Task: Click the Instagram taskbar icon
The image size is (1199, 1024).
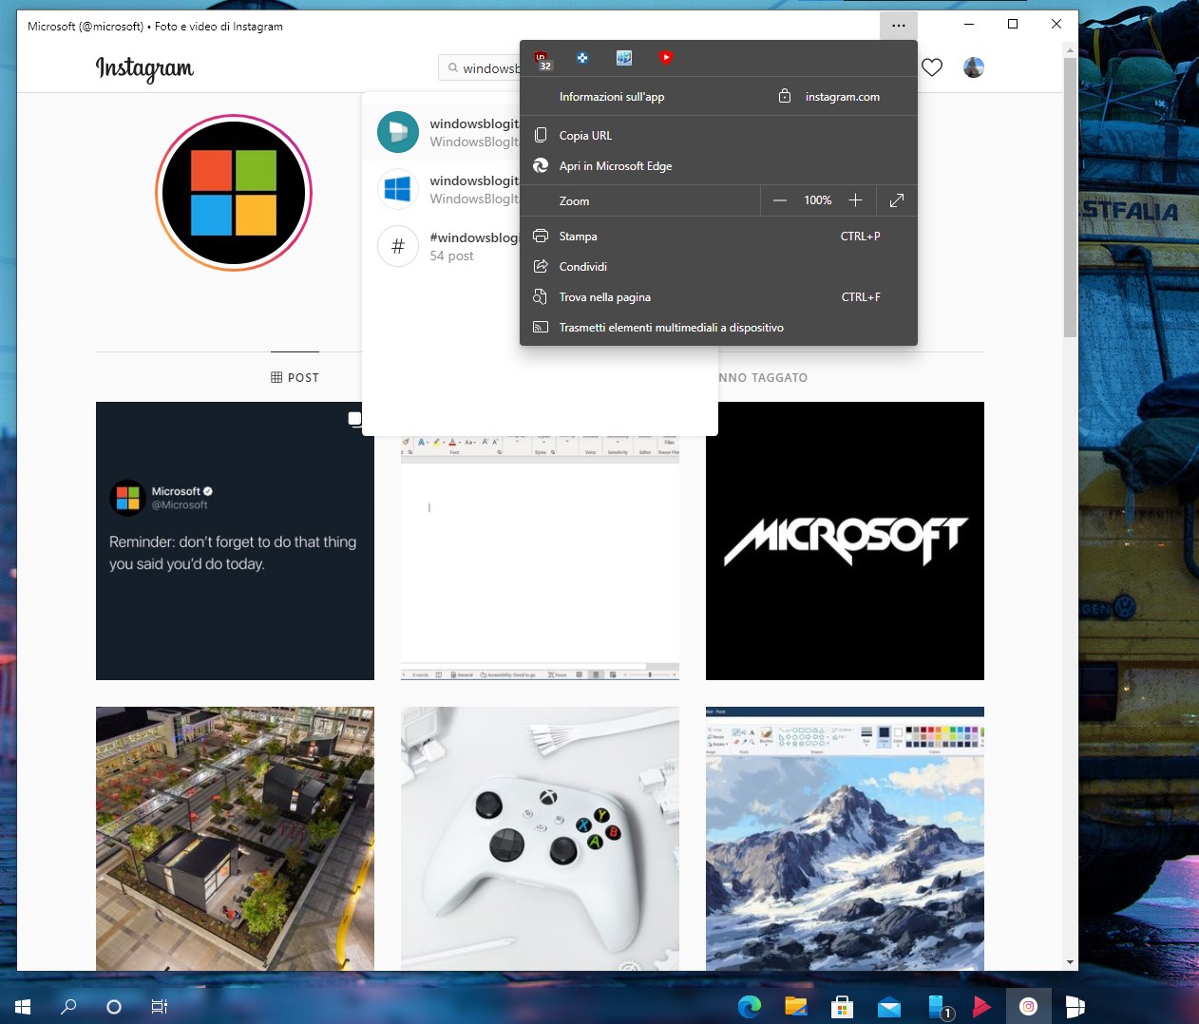Action: click(1028, 1006)
